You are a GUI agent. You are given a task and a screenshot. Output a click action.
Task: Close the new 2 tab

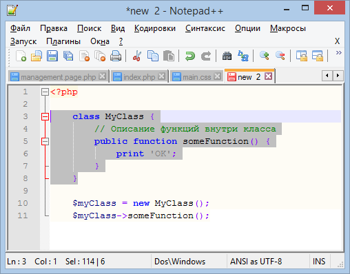(268, 76)
